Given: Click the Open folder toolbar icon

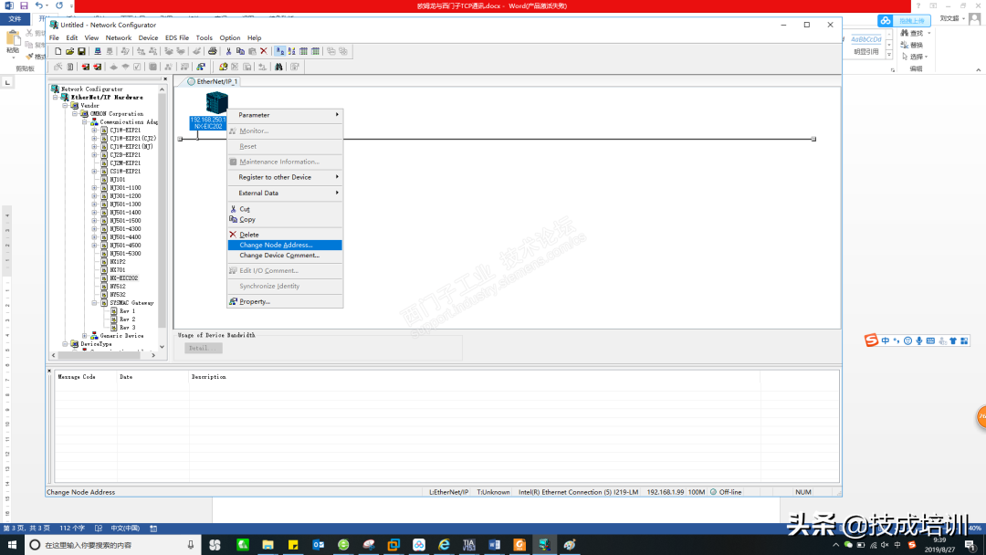Looking at the screenshot, I should tap(69, 51).
